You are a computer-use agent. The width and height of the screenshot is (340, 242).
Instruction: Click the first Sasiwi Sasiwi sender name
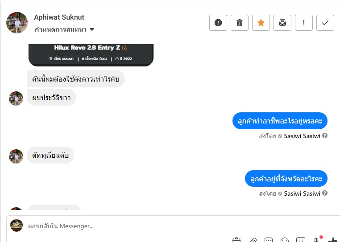click(x=302, y=136)
